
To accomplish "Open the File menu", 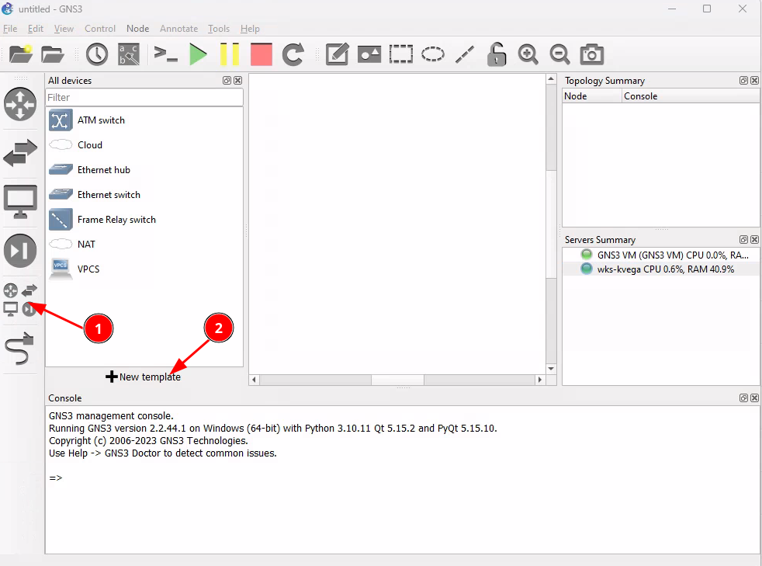I will (x=10, y=29).
